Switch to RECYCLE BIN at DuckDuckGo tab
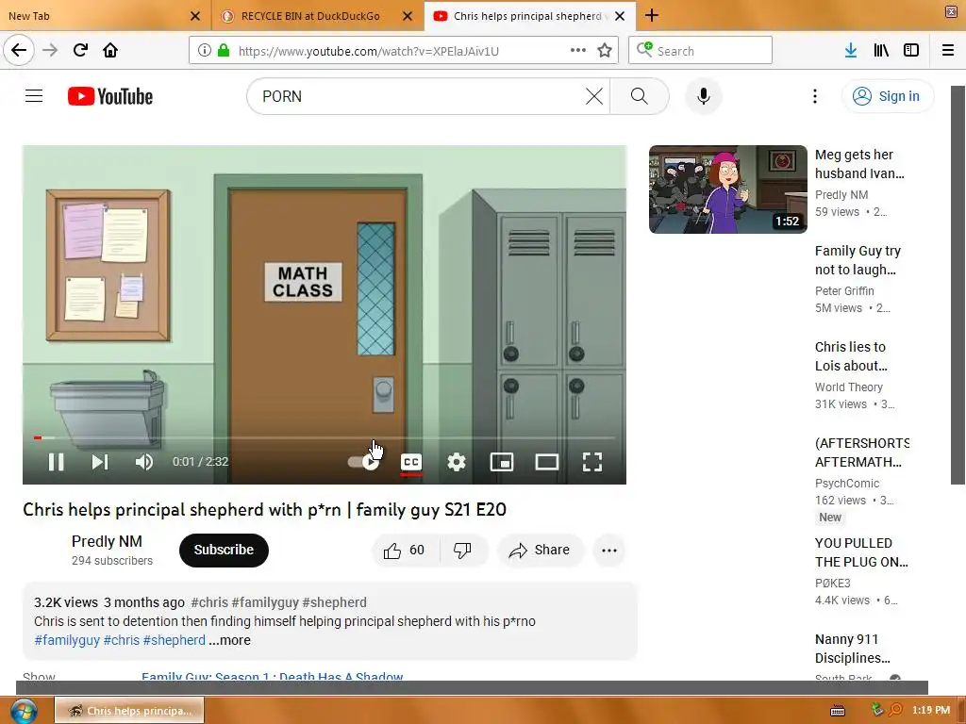This screenshot has width=966, height=724. [310, 16]
